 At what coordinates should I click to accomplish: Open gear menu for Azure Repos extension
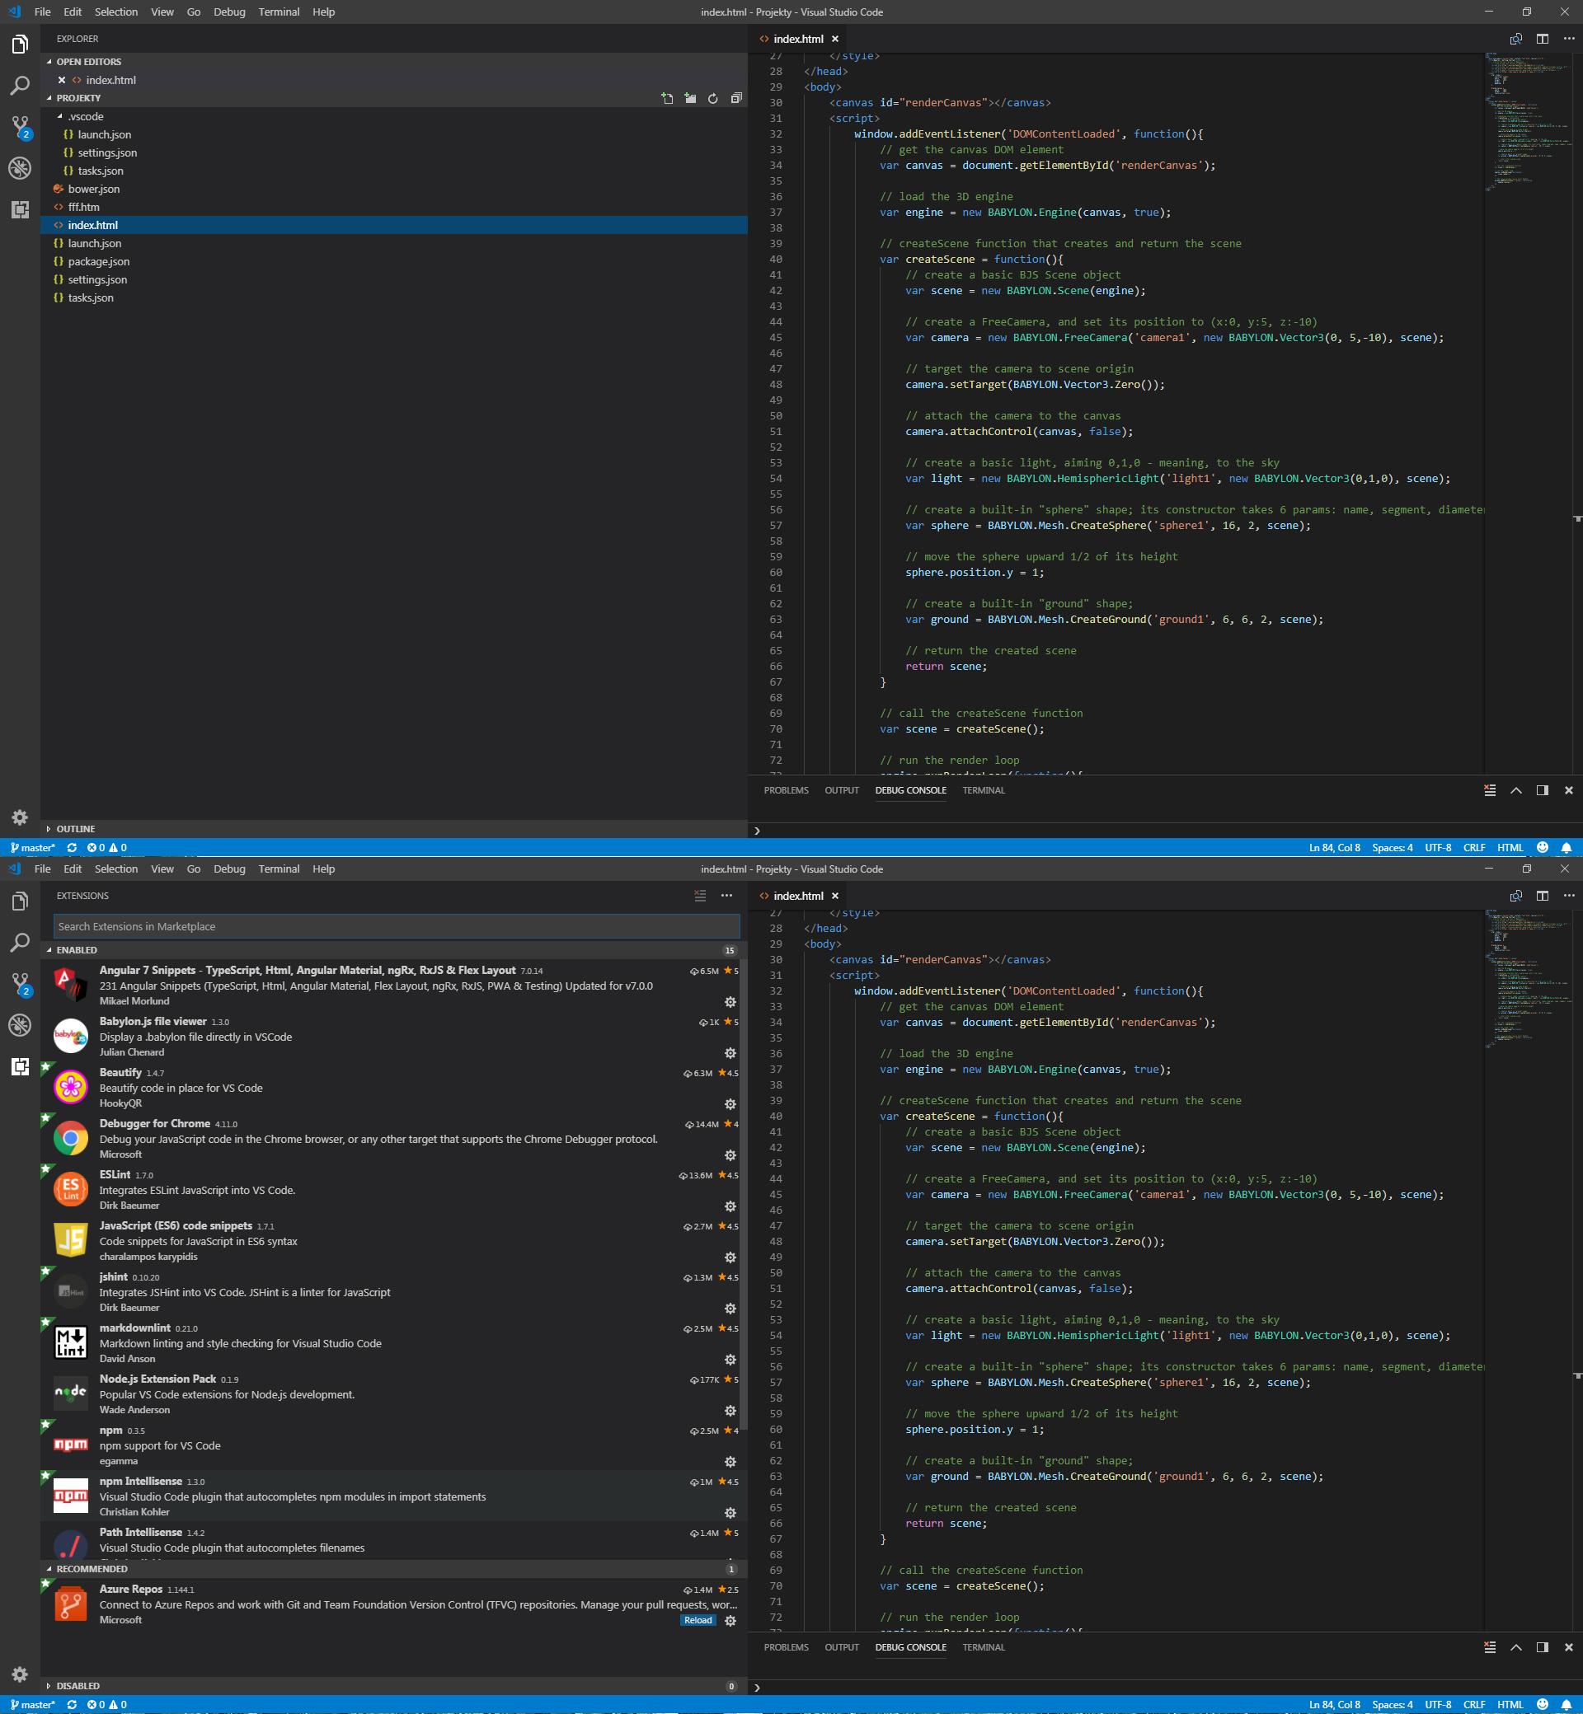pos(730,1621)
